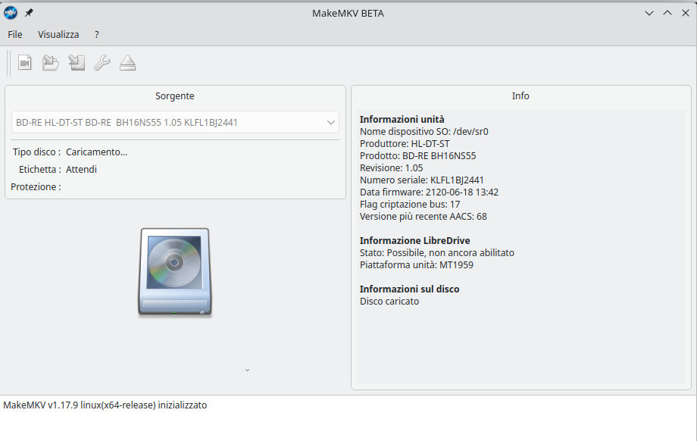Click the 'Etichetta :' field label

click(x=40, y=170)
